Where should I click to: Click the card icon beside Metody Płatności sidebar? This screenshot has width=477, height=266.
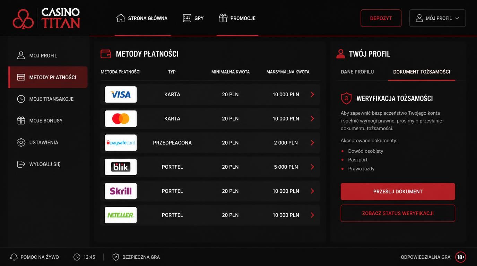click(21, 77)
